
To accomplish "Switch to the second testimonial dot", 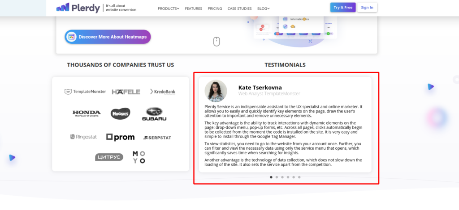I will 277,177.
